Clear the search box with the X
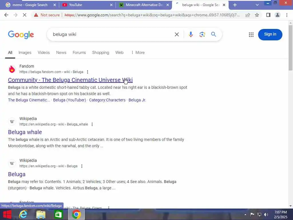 177,34
